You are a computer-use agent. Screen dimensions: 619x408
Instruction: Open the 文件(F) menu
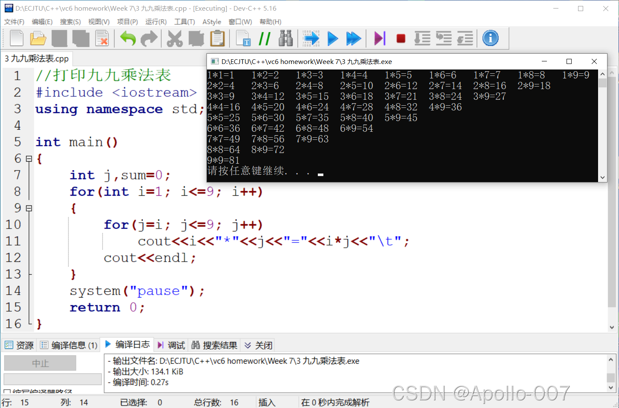pos(14,22)
